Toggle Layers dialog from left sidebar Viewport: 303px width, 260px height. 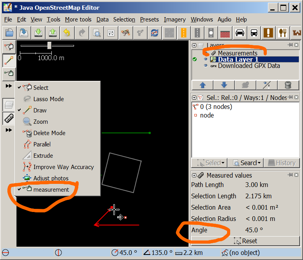(x=9, y=105)
